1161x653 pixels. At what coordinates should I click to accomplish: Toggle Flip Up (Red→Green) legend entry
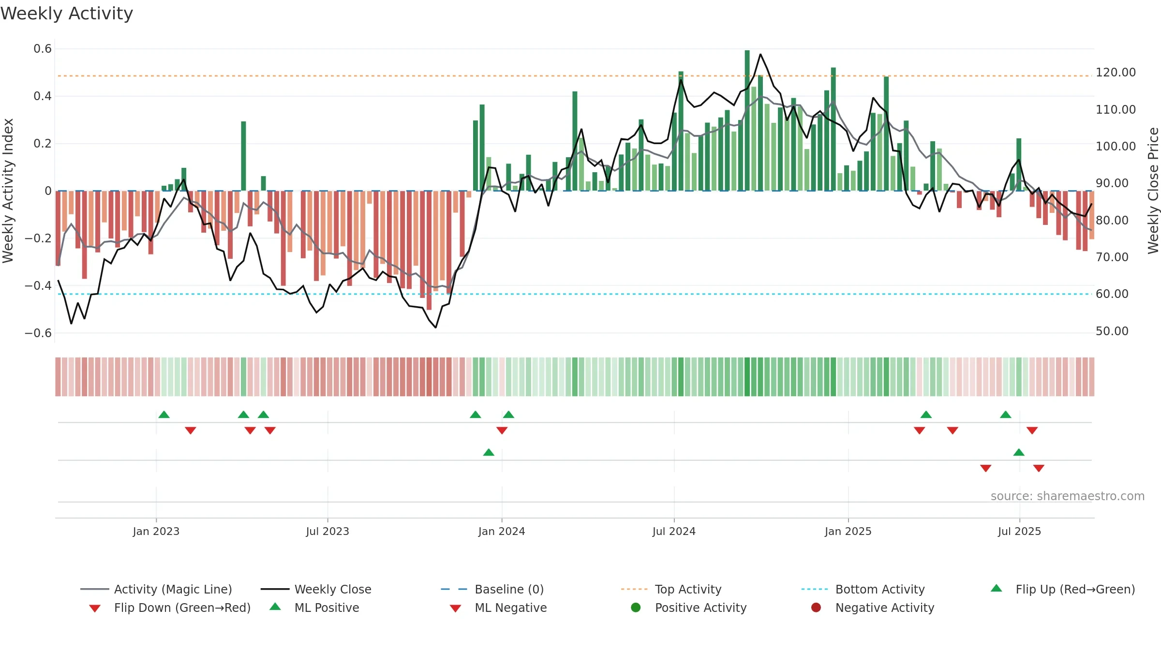click(1063, 589)
